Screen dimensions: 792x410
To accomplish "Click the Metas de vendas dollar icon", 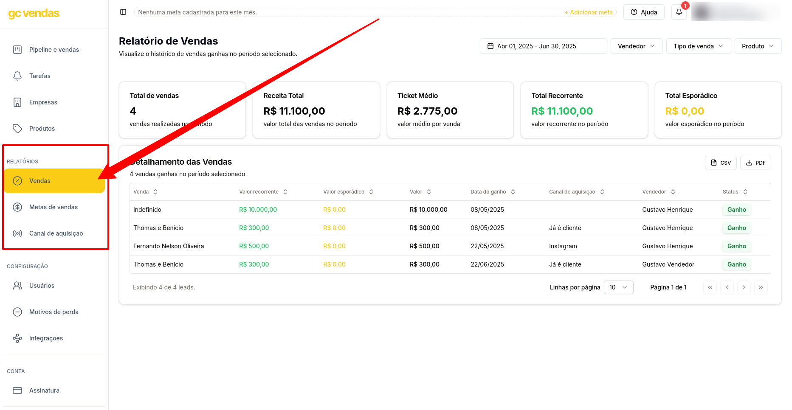I will (x=17, y=207).
